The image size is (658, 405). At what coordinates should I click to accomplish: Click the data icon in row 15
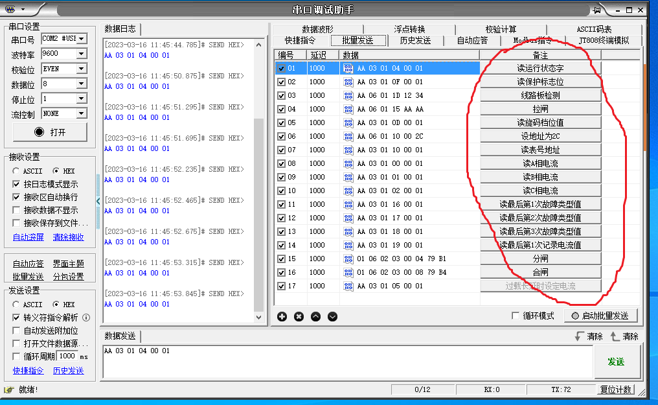(x=348, y=259)
